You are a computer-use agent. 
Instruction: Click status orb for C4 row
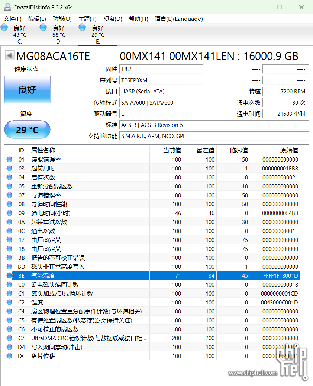(x=9, y=312)
